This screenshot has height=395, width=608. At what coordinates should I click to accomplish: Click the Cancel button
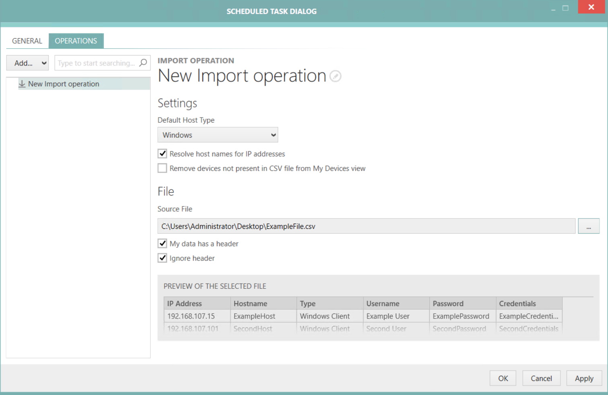(x=541, y=378)
